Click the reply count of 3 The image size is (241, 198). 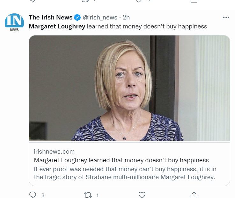(x=43, y=195)
